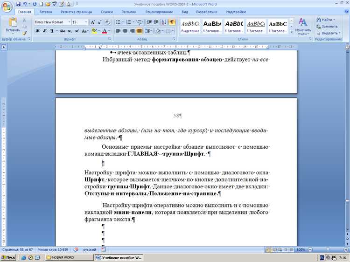Apply numbered list formatting

coord(129,22)
